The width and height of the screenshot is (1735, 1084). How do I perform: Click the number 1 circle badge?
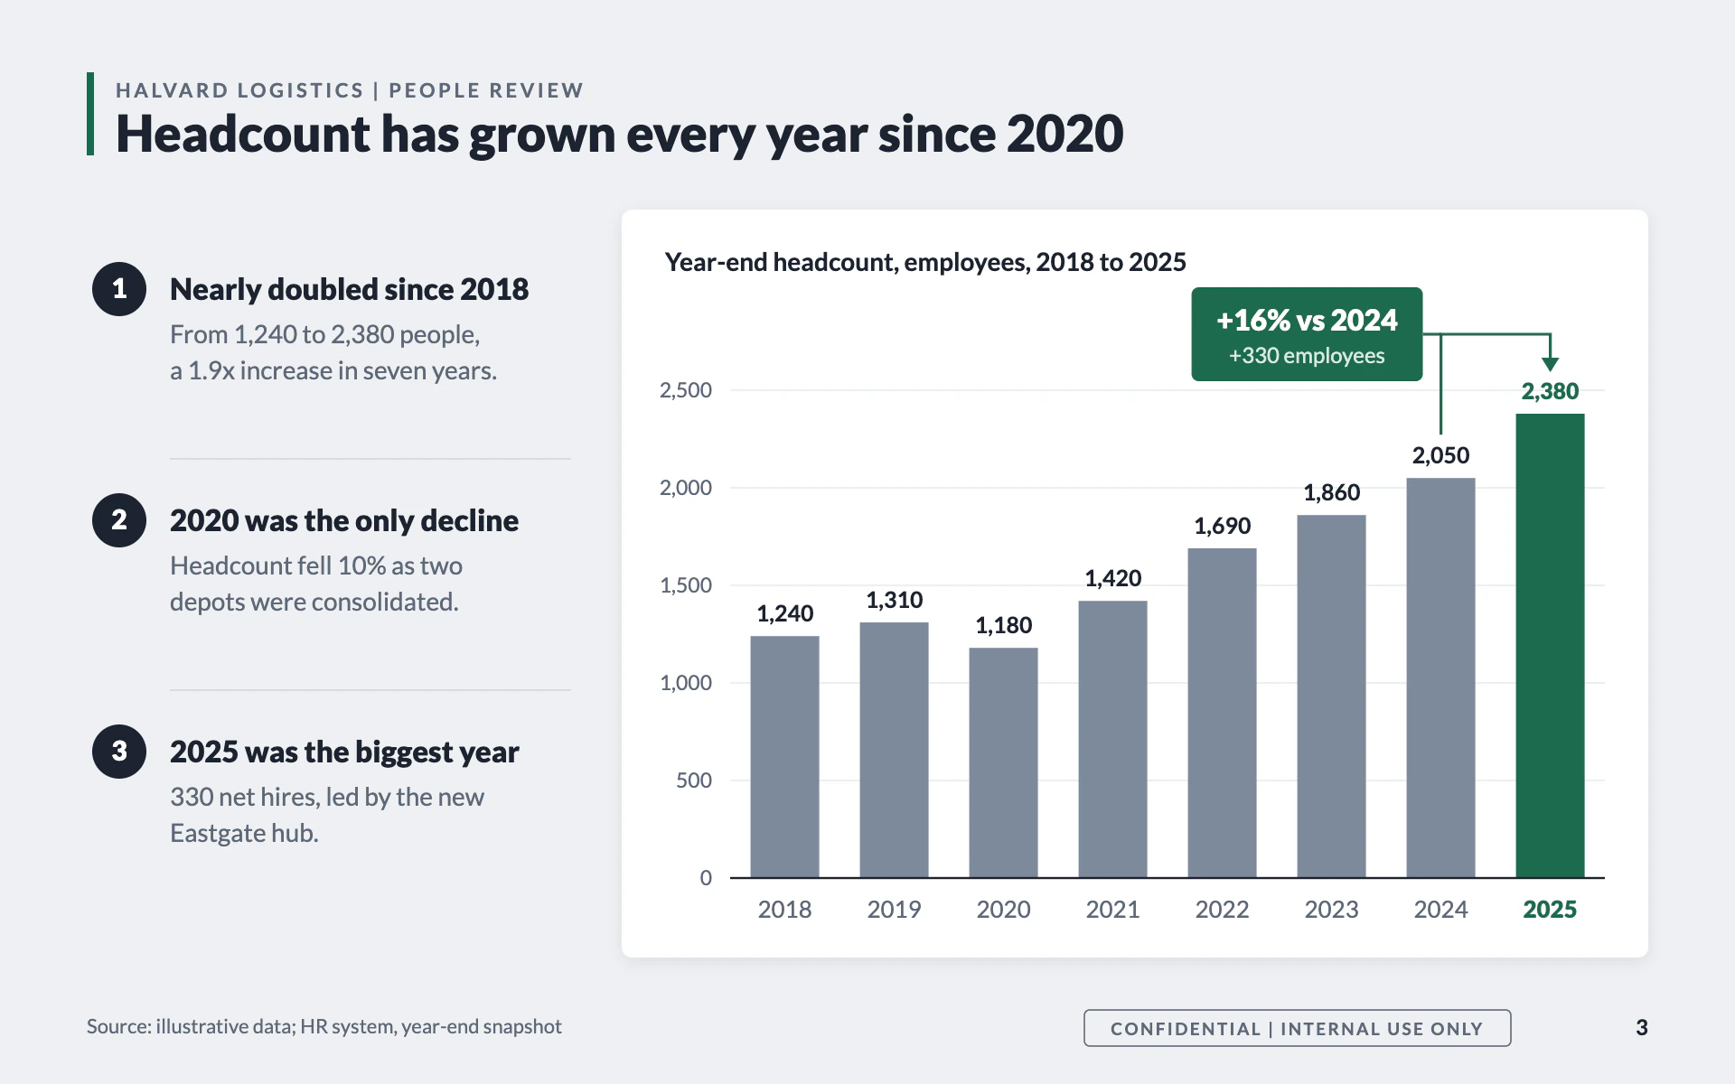point(119,289)
